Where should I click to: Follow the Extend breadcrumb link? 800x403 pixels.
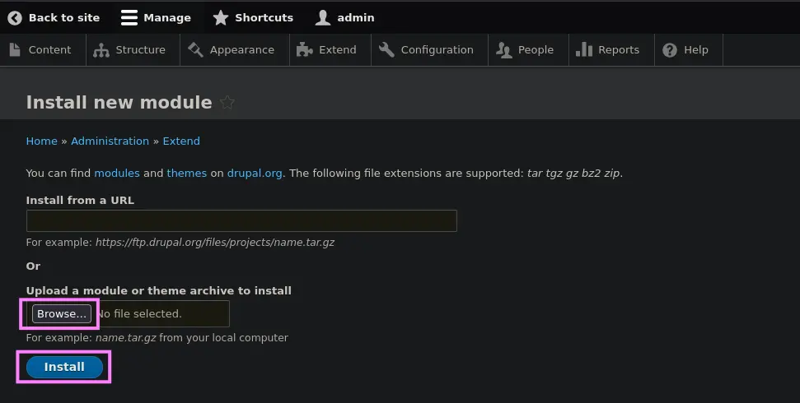181,141
